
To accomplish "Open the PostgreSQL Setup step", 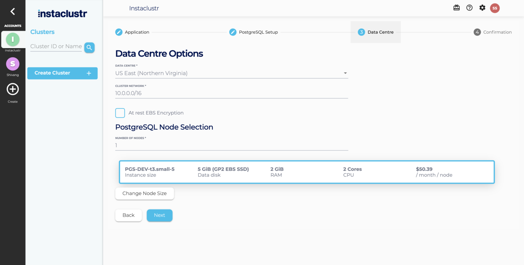I will 253,32.
